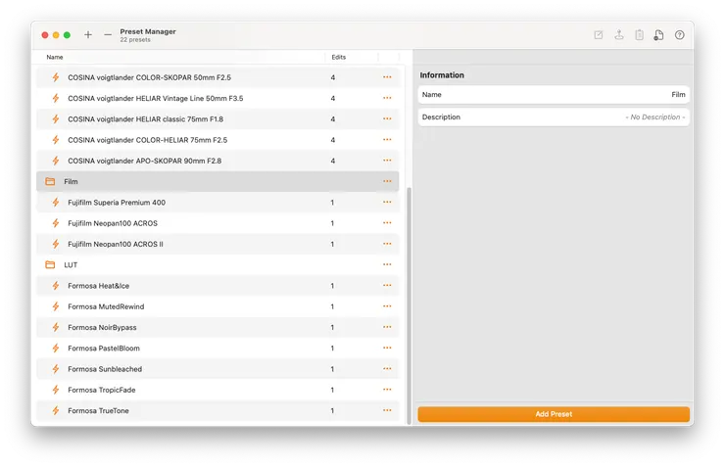Open more options for Fujifilm Superia Premium 400

[387, 202]
